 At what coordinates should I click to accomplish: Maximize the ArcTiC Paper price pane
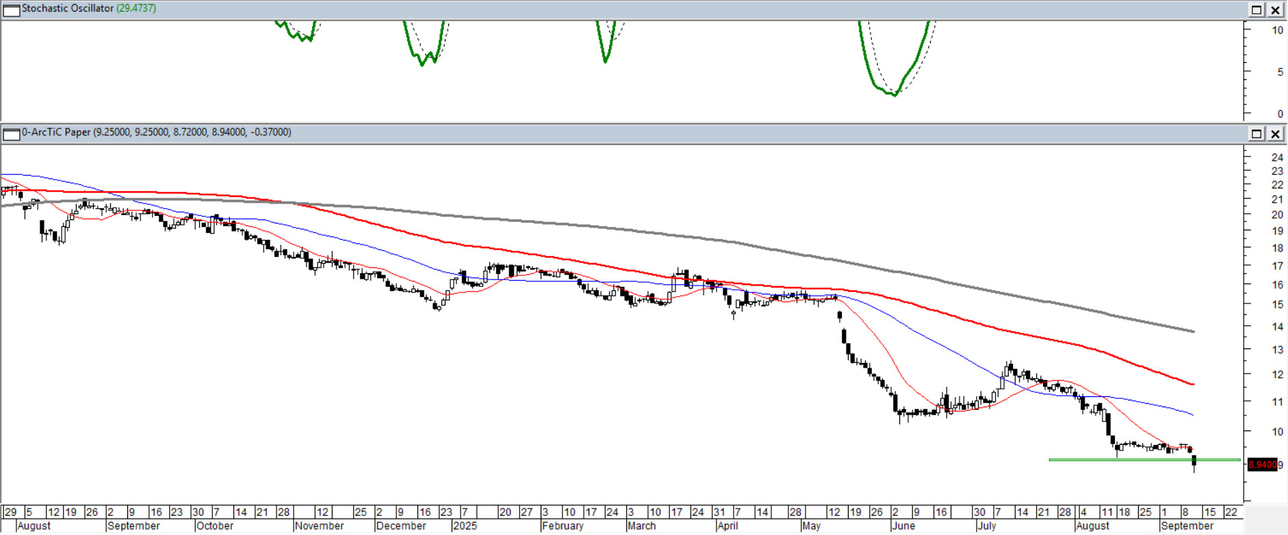tap(1257, 133)
